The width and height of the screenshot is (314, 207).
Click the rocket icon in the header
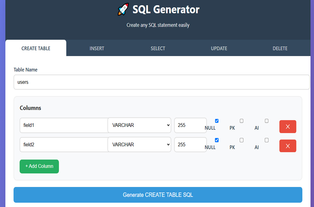pyautogui.click(x=123, y=9)
